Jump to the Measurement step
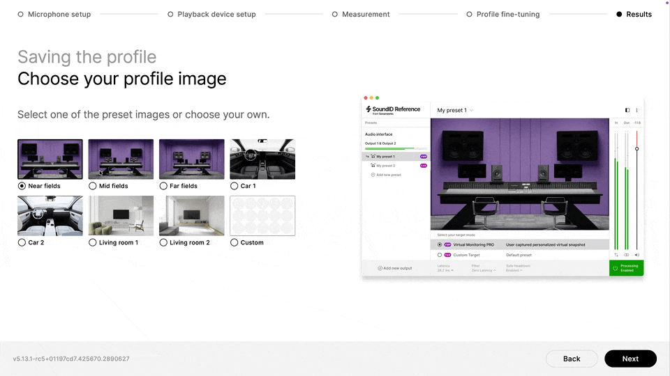The width and height of the screenshot is (670, 376). coord(361,14)
